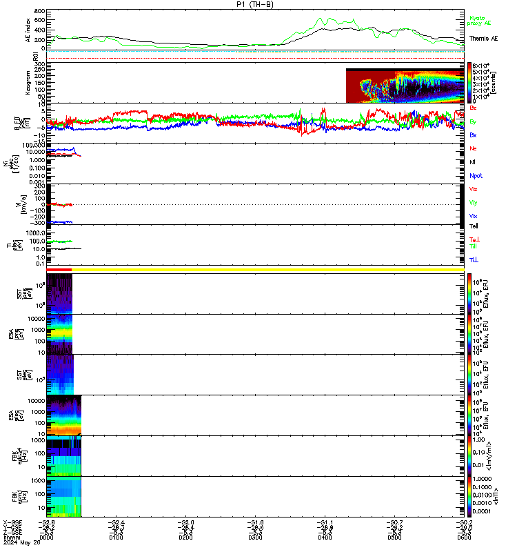Select the green Ti parallel legend label
The image size is (517, 552).
[473, 246]
